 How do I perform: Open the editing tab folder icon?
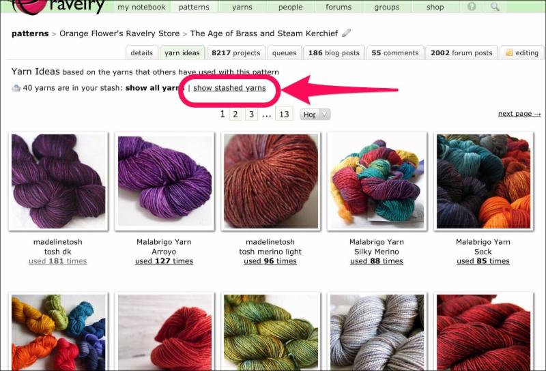509,53
